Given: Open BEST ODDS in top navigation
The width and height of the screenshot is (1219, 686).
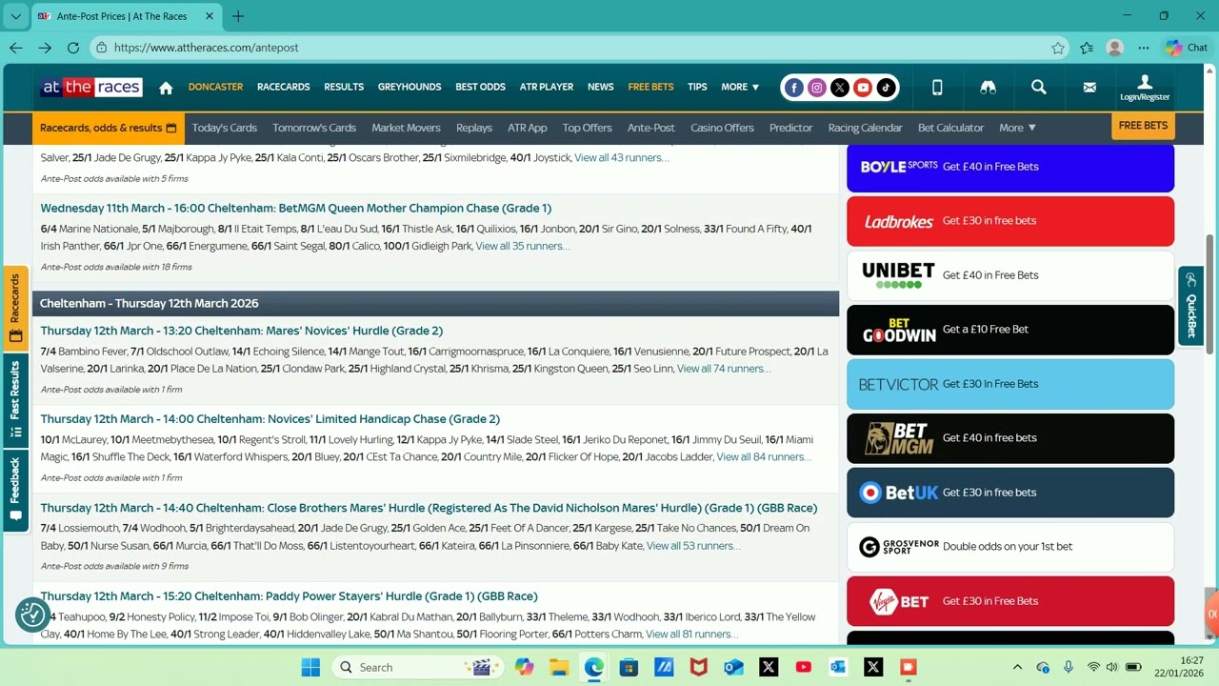Looking at the screenshot, I should 480,87.
